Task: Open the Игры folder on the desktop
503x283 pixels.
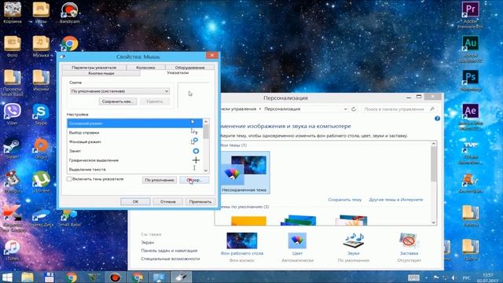Action: tap(41, 13)
